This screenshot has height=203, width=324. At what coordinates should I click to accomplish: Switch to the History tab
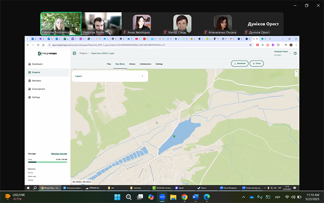(x=132, y=64)
